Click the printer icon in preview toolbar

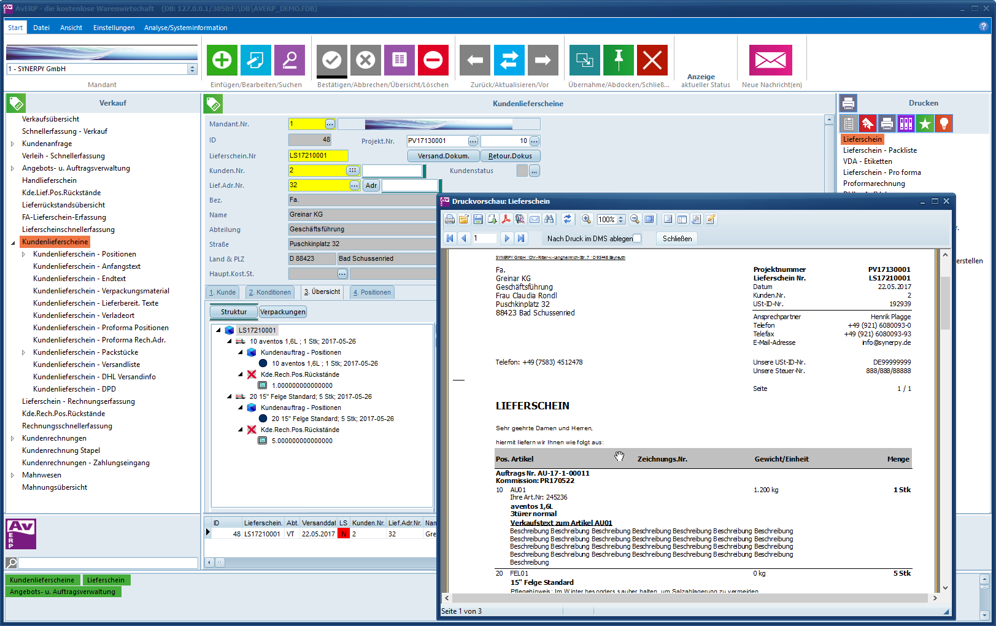[450, 220]
